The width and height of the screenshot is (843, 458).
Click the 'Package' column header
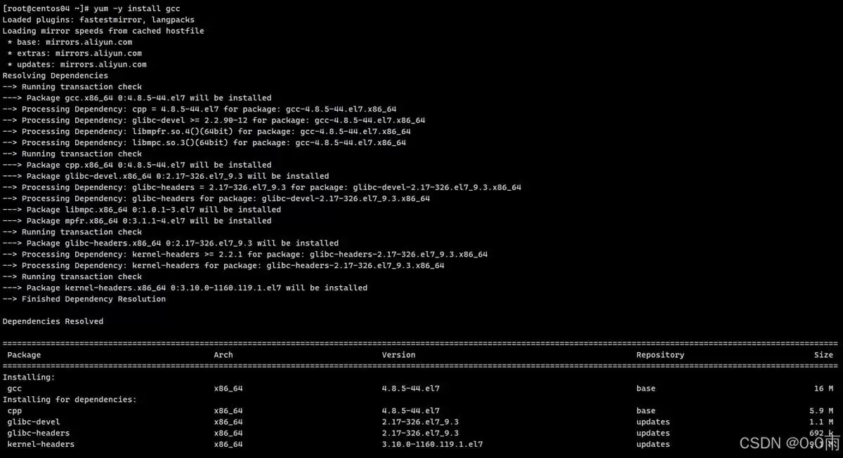(x=24, y=356)
